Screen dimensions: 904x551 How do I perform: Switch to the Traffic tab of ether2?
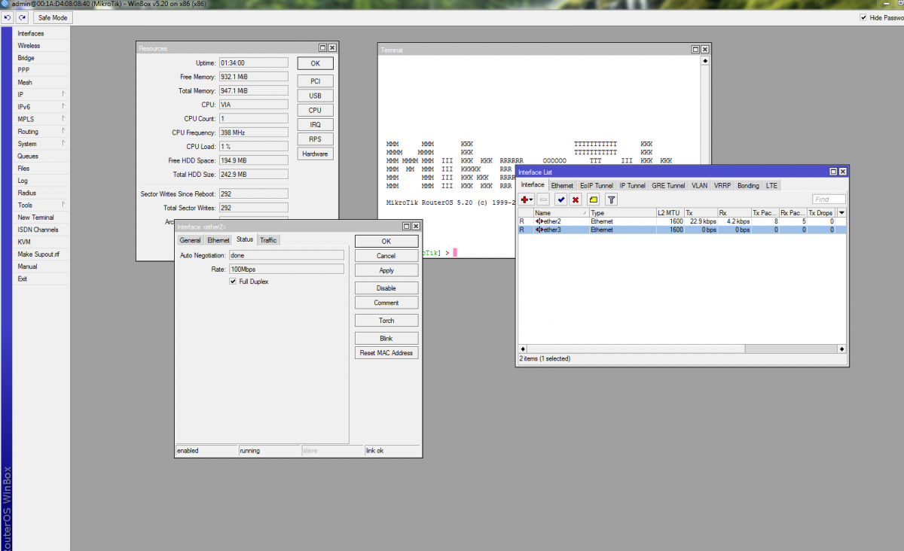(x=269, y=240)
